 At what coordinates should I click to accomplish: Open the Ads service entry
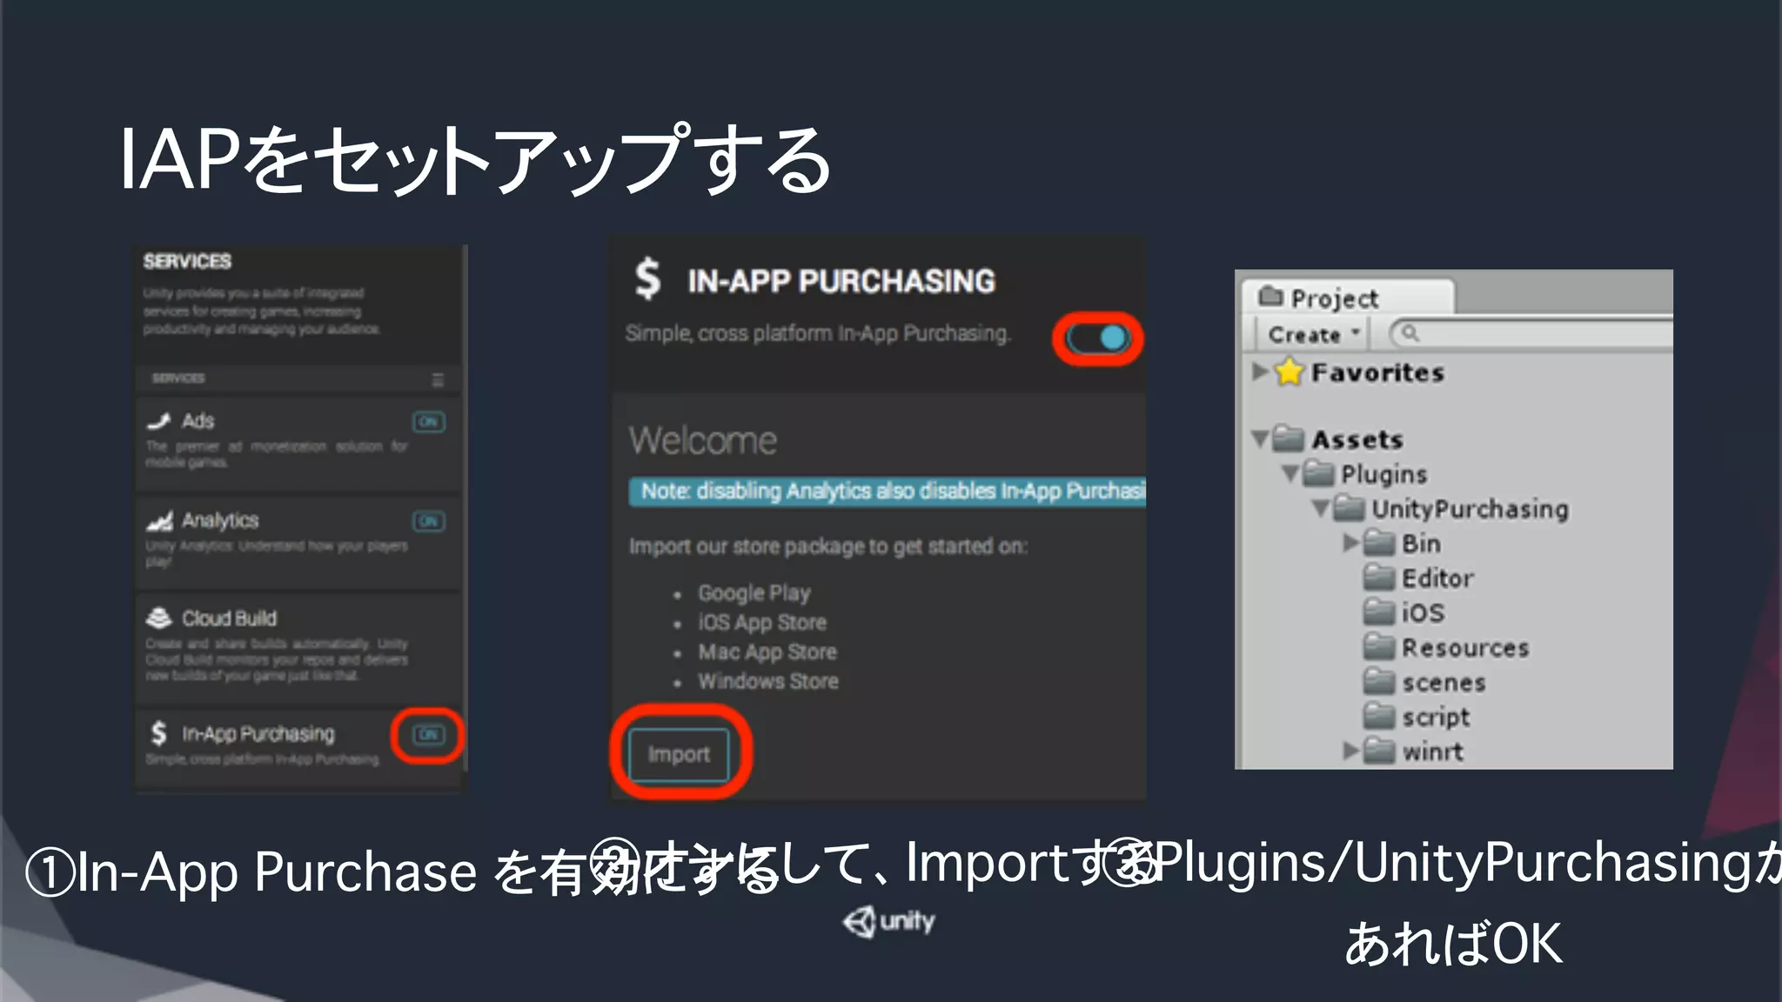[298, 443]
